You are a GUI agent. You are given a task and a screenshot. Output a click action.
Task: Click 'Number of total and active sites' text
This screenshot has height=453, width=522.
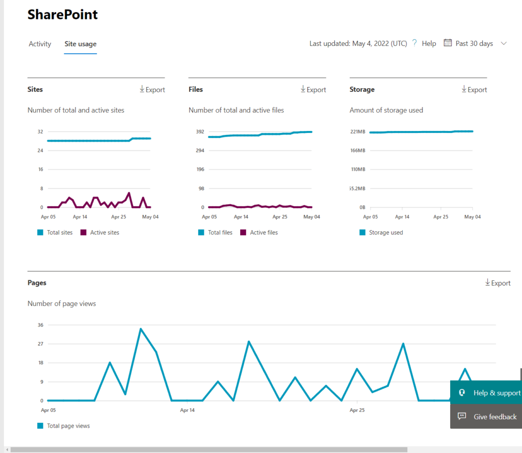coord(76,110)
